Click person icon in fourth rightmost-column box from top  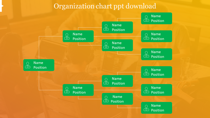[146, 72]
